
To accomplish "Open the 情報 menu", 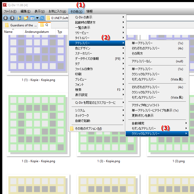I will click(x=89, y=11).
